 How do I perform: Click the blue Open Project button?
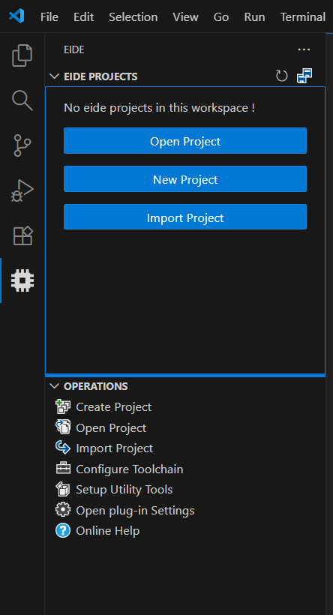[x=185, y=141]
